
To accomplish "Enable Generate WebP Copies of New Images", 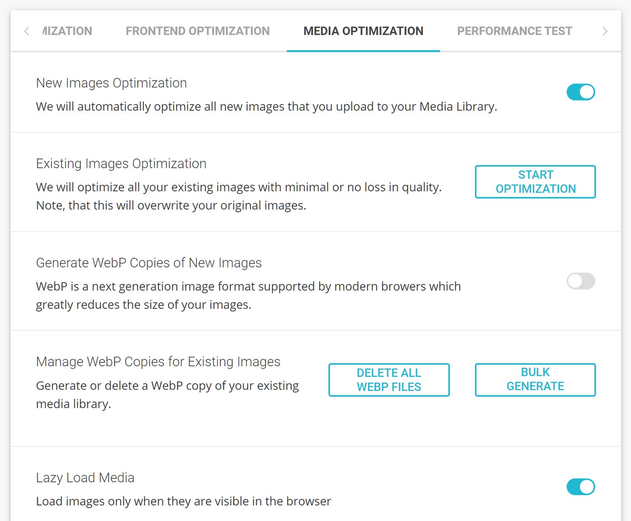I will click(581, 281).
